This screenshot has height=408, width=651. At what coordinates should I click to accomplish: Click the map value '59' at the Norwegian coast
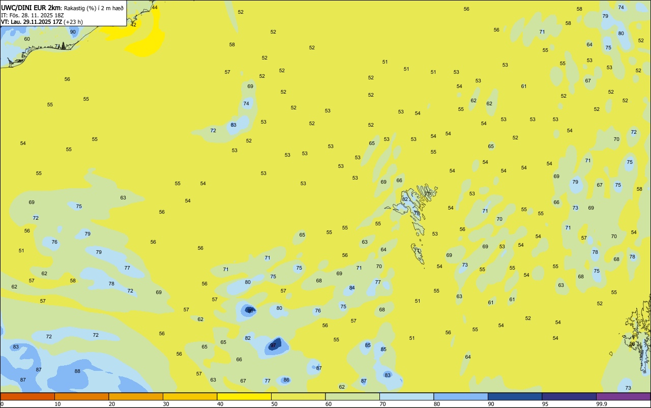click(x=632, y=344)
